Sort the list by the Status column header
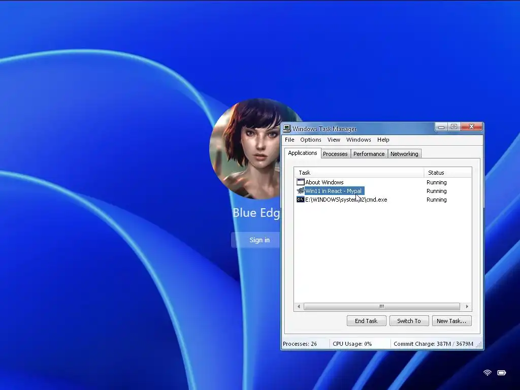Image resolution: width=520 pixels, height=390 pixels. [x=448, y=173]
